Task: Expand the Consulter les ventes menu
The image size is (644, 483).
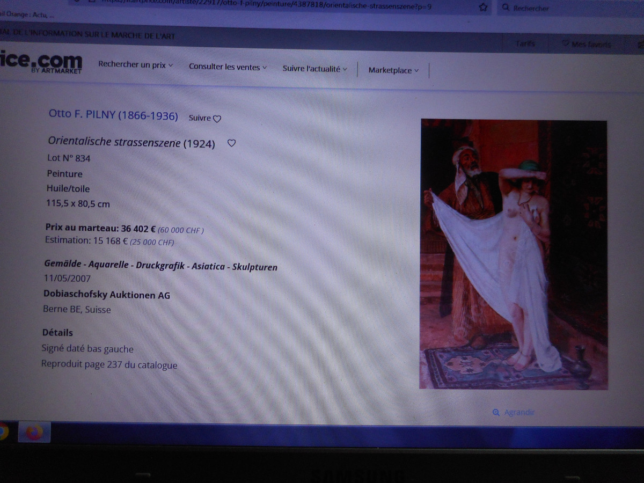Action: pos(228,67)
